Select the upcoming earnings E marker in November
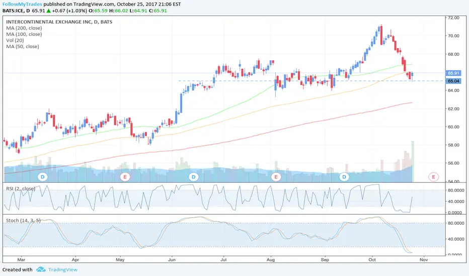The image size is (469, 276). (x=433, y=177)
